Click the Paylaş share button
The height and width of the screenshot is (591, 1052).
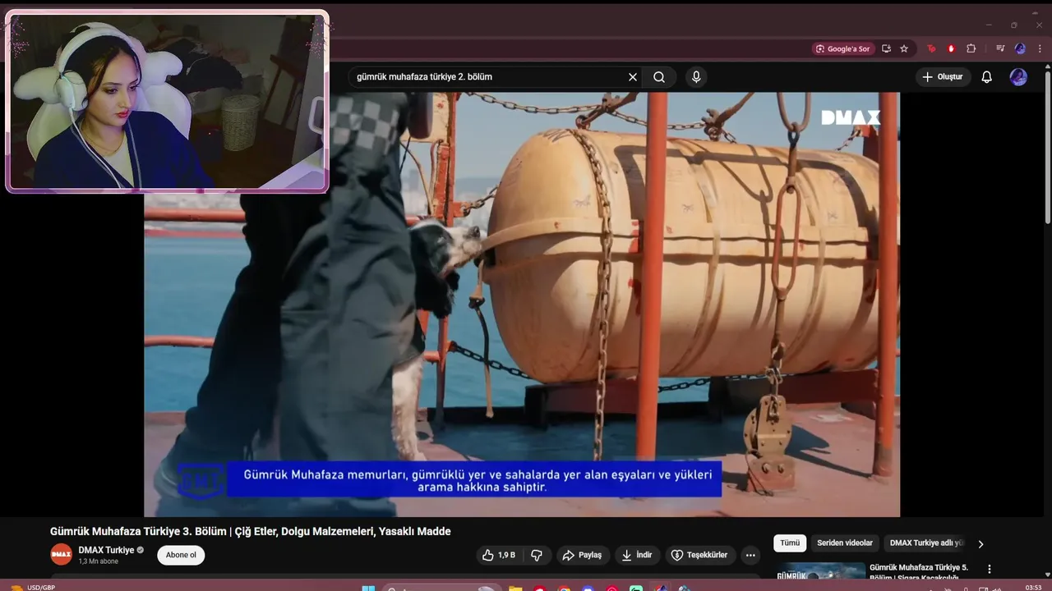pyautogui.click(x=582, y=555)
